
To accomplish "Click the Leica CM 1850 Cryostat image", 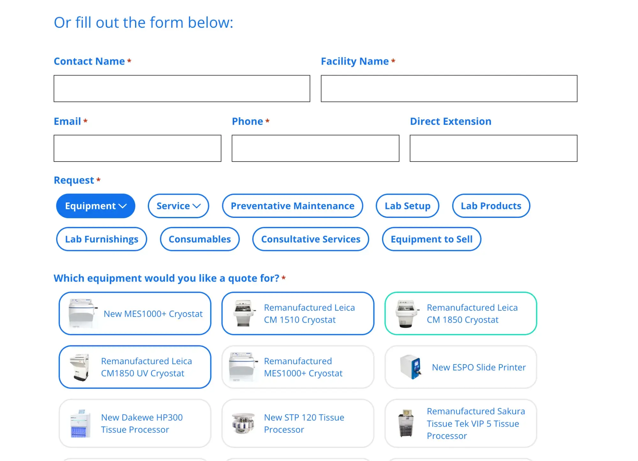I will click(x=407, y=313).
